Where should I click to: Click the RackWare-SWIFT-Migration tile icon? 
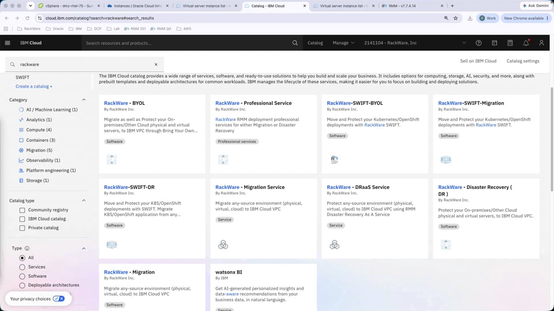[x=446, y=160]
